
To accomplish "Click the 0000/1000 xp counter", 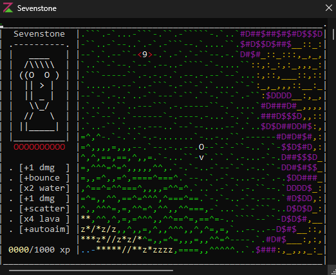I will pos(39,250).
